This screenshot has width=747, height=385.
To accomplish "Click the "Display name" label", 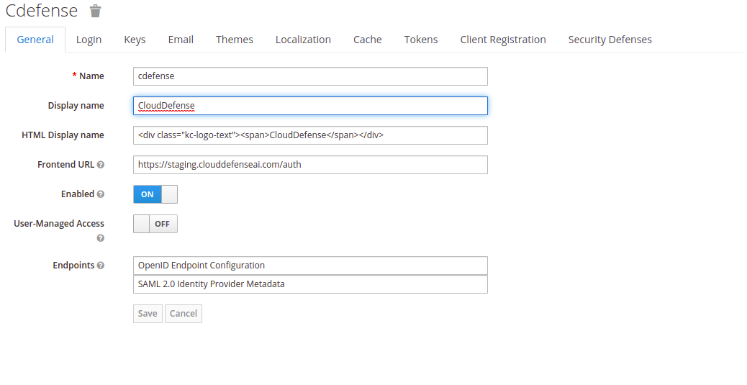I will [76, 105].
